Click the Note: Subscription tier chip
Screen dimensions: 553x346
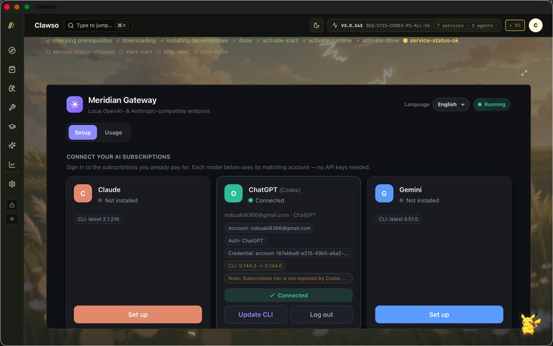[x=288, y=278]
